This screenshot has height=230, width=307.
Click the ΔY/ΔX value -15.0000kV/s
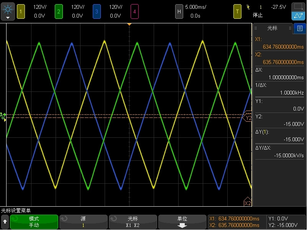pos(289,155)
